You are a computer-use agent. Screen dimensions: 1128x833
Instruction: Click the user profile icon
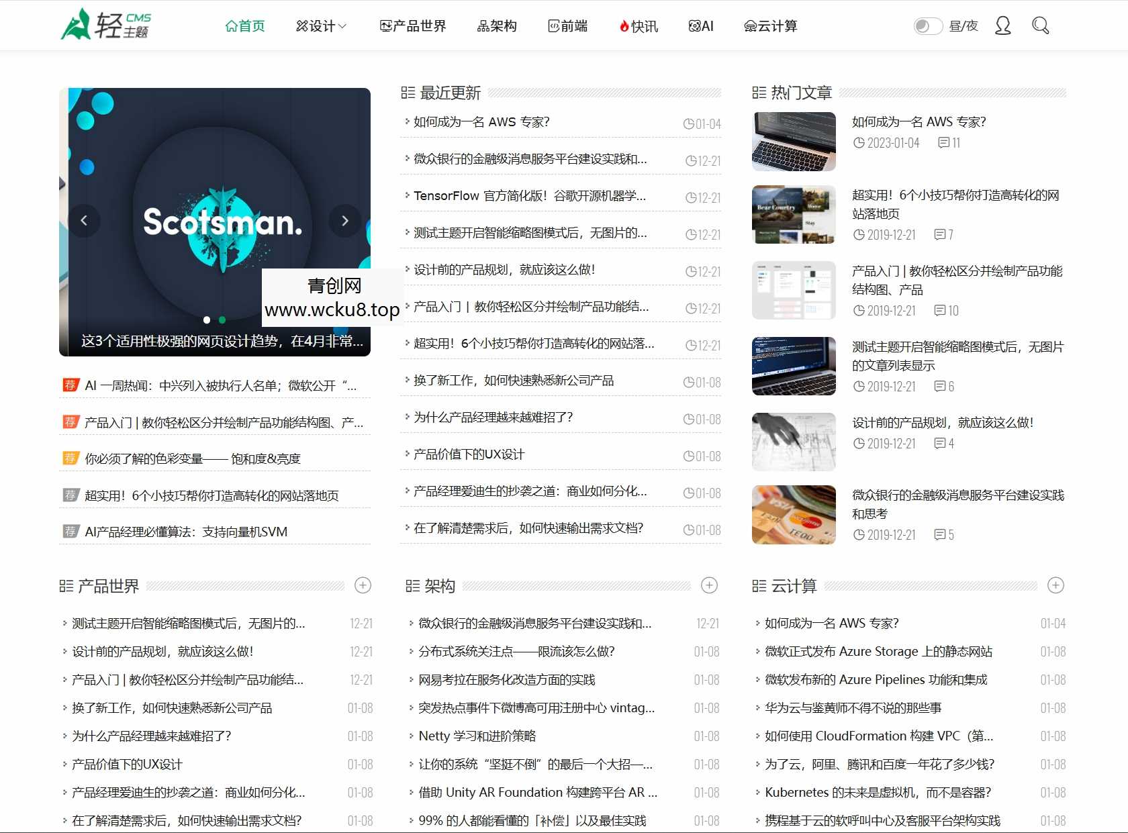click(1002, 26)
